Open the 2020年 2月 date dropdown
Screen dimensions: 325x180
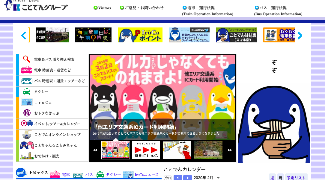[x=207, y=178]
